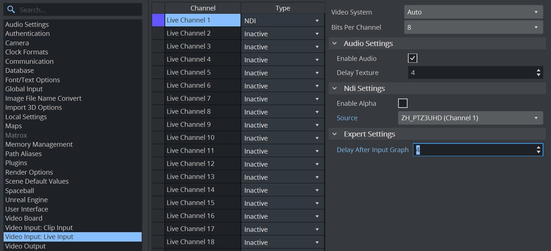This screenshot has height=251, width=551.
Task: Toggle the Enable Audio checkbox
Action: (x=412, y=58)
